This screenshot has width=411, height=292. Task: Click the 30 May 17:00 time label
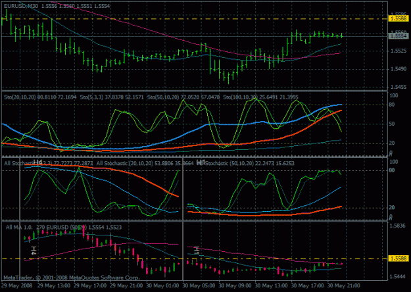pos(308,285)
